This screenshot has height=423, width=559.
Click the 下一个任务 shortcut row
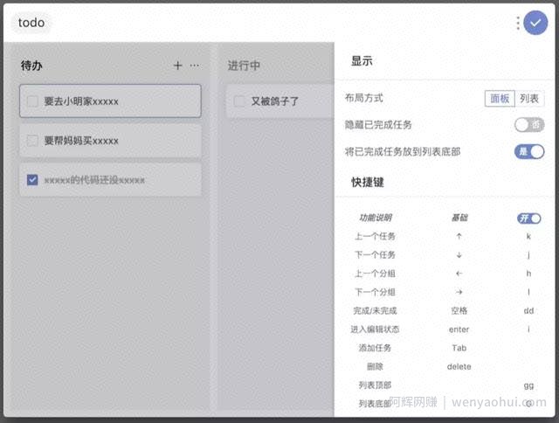coord(443,254)
